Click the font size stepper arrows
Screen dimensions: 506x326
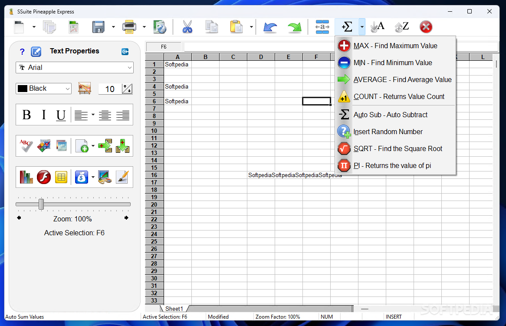[127, 89]
